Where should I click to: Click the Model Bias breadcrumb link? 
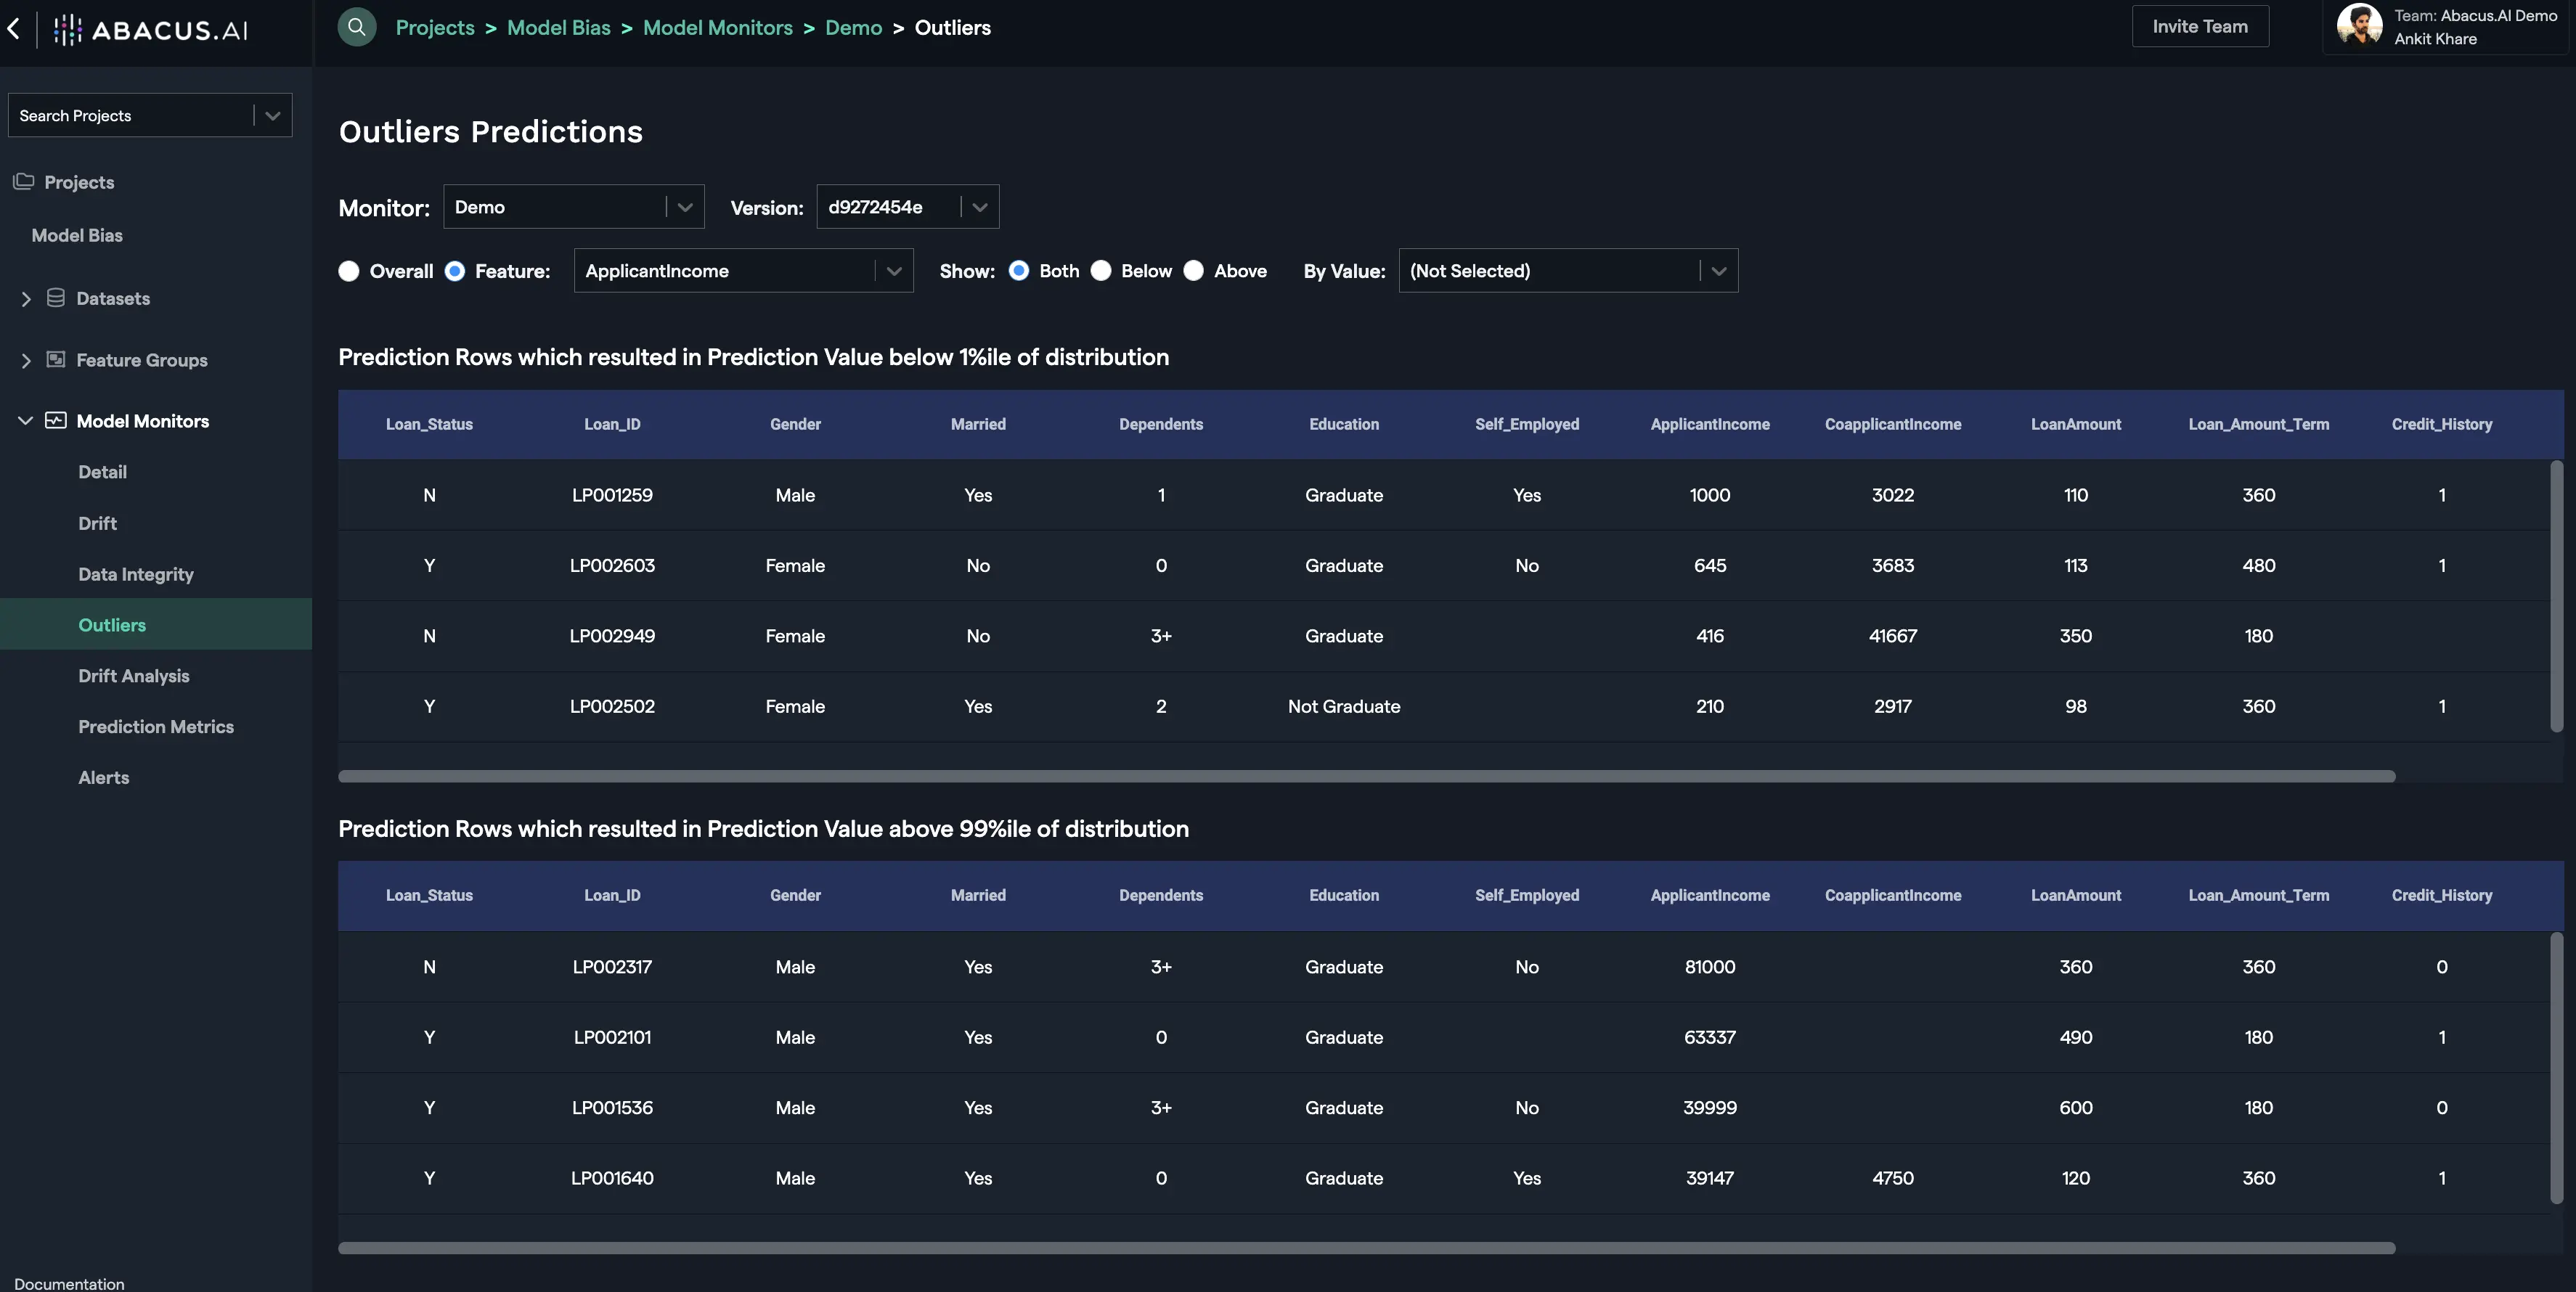558,28
